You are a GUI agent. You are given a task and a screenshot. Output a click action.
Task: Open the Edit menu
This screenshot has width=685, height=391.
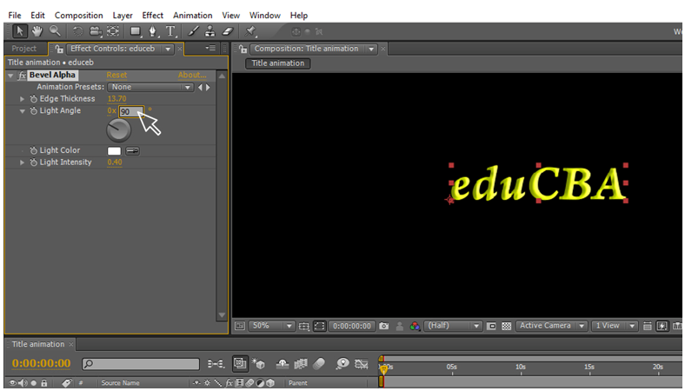[x=37, y=16]
